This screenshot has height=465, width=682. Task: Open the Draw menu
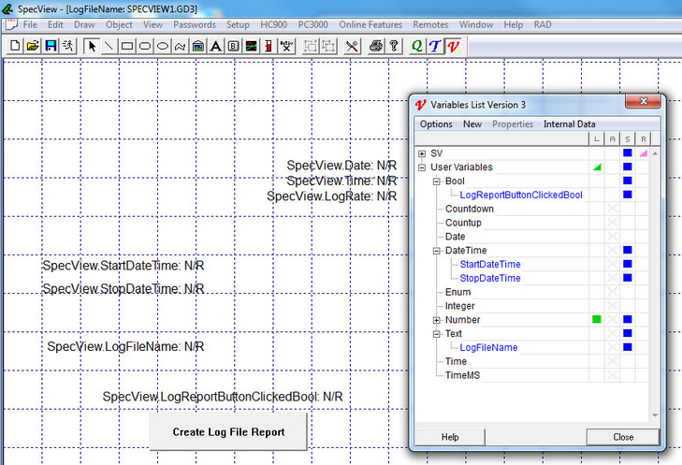pyautogui.click(x=84, y=25)
